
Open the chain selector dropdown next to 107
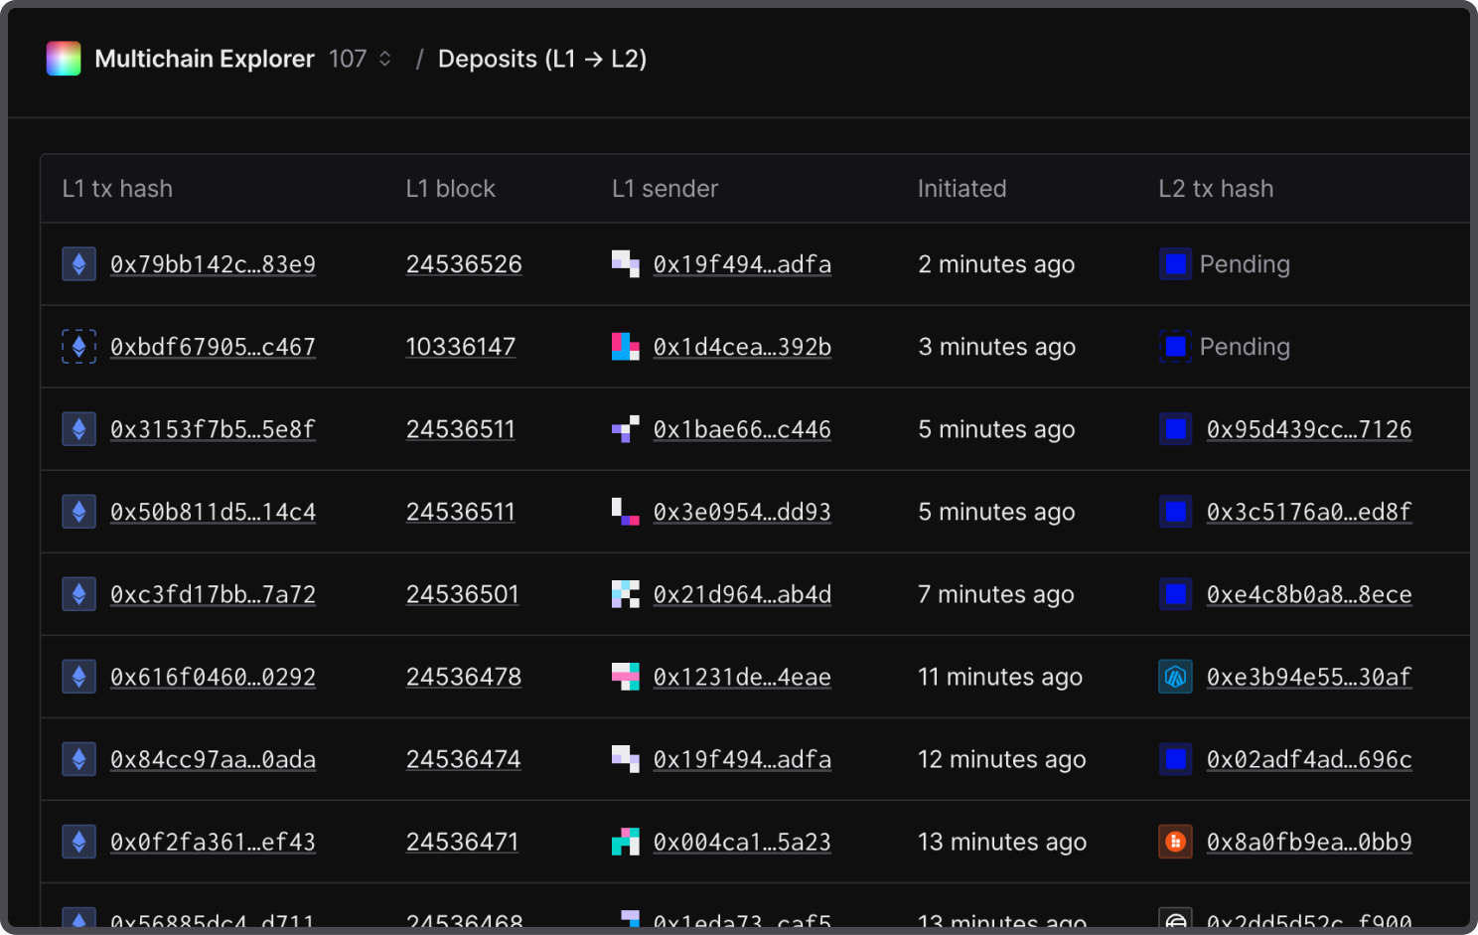384,59
